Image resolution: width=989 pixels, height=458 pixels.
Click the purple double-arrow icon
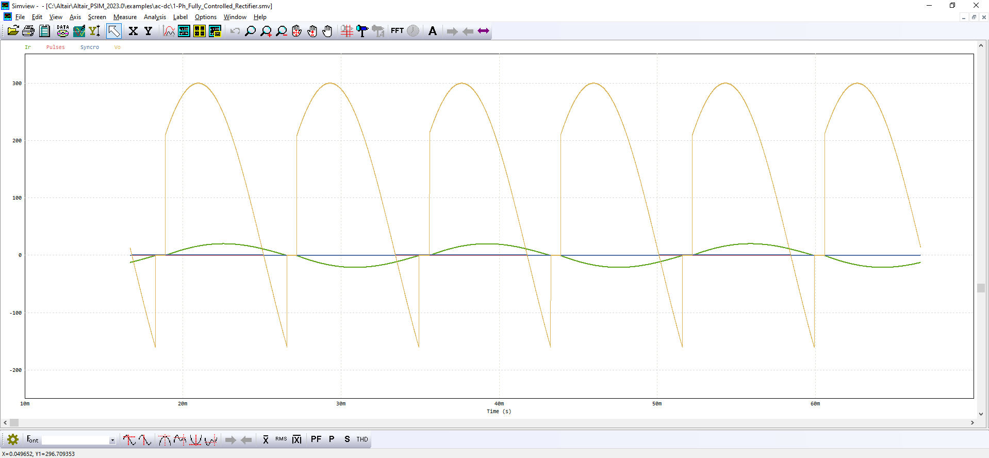tap(483, 31)
